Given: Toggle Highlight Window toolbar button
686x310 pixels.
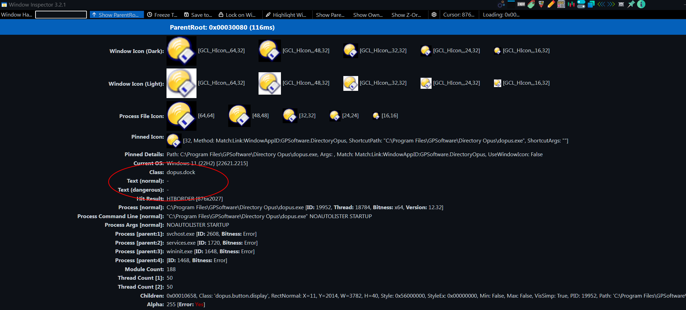Looking at the screenshot, I should [286, 14].
